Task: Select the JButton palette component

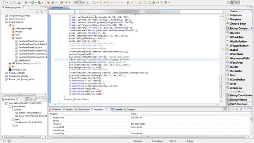Action: 235,33
